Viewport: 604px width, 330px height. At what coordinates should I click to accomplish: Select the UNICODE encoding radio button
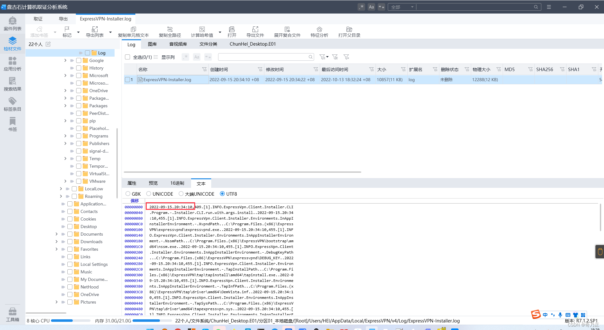click(x=149, y=194)
